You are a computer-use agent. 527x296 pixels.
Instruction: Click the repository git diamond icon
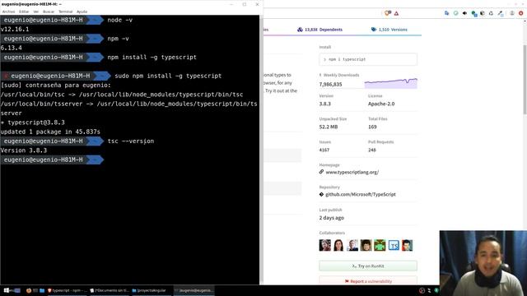321,194
